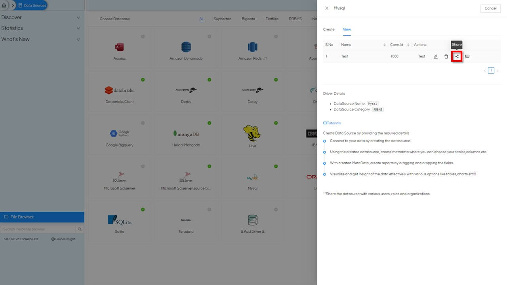Open the Data Sources breadcrumb

point(32,6)
